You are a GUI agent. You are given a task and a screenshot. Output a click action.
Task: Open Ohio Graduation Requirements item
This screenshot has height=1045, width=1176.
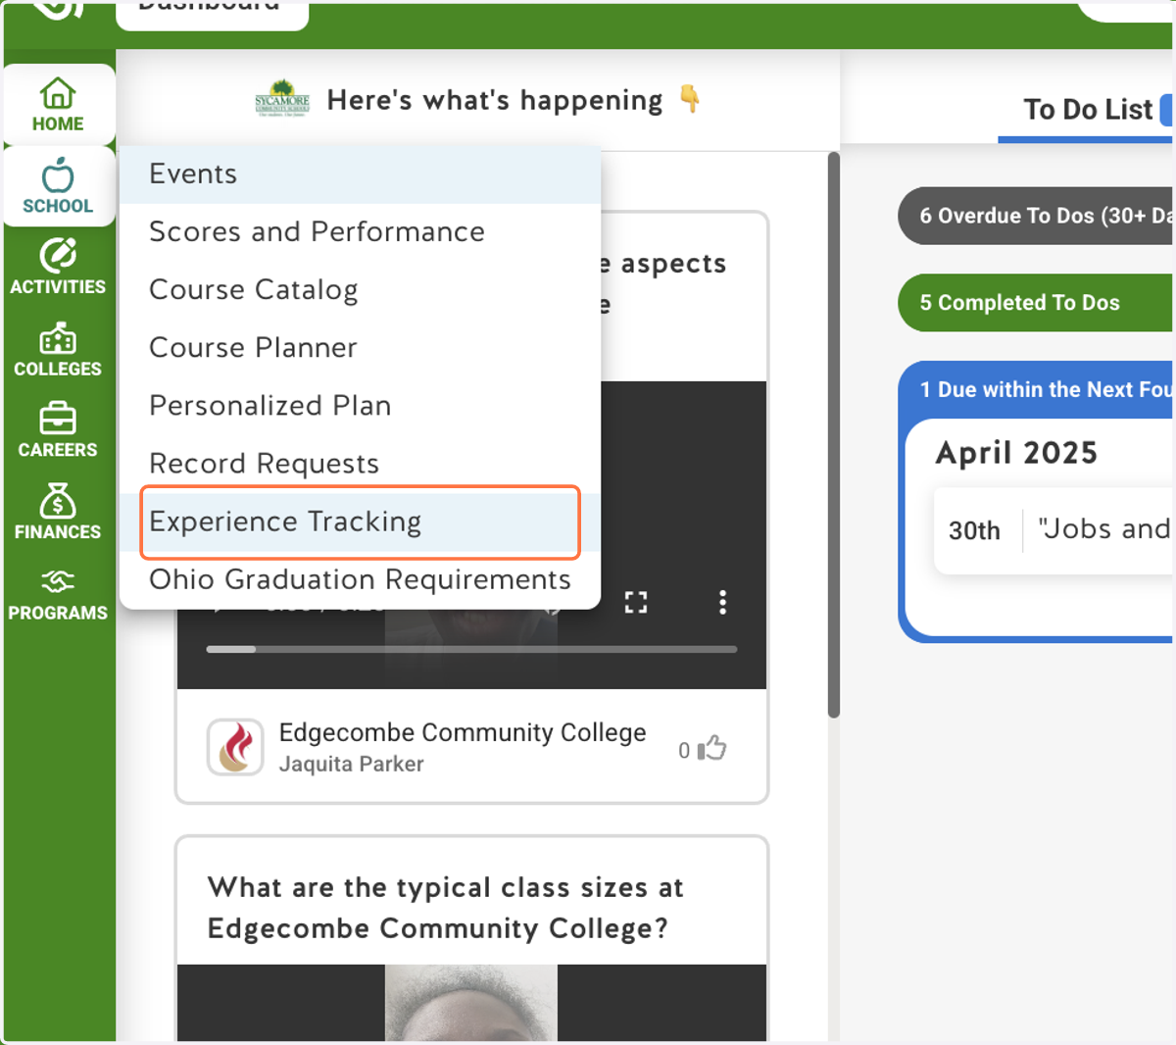click(x=360, y=579)
